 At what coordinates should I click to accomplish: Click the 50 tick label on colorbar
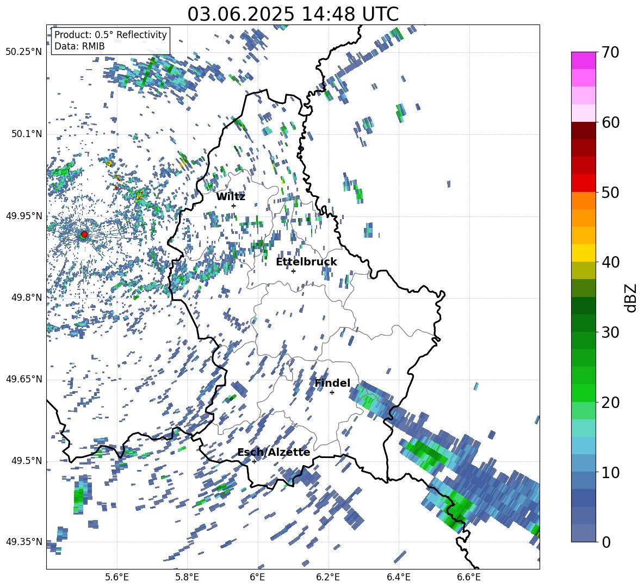610,192
